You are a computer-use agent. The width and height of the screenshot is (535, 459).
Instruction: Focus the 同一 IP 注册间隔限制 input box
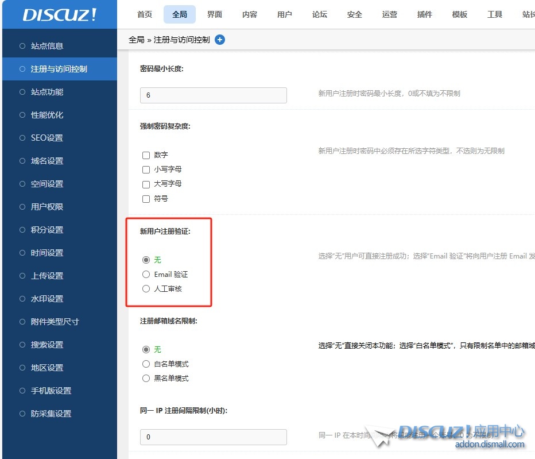[x=213, y=437]
